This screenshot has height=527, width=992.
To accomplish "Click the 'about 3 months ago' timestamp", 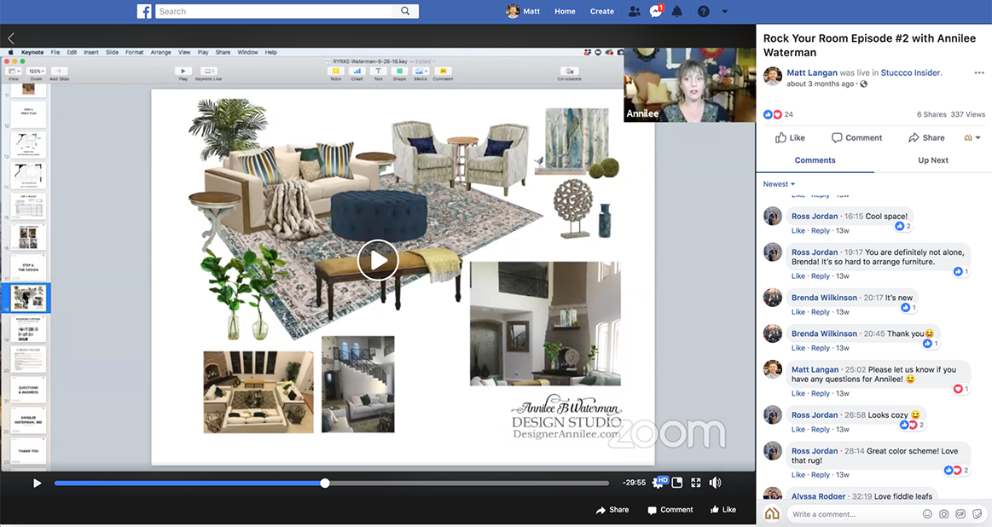I will [820, 84].
